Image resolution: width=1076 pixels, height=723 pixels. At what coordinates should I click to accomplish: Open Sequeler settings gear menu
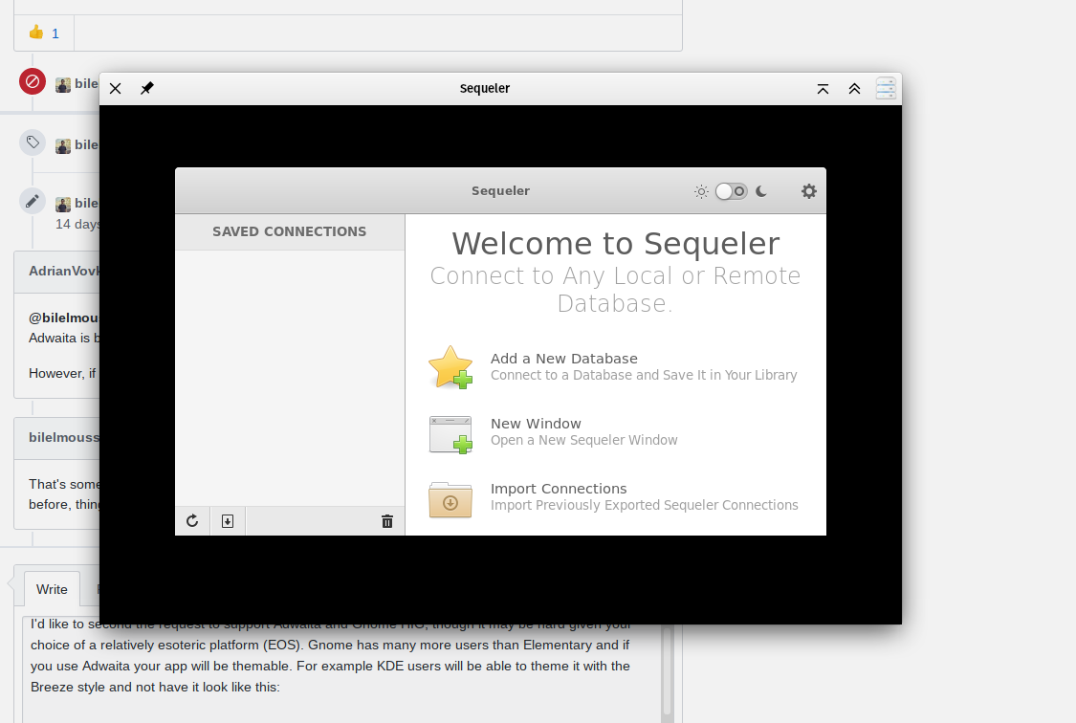(809, 191)
